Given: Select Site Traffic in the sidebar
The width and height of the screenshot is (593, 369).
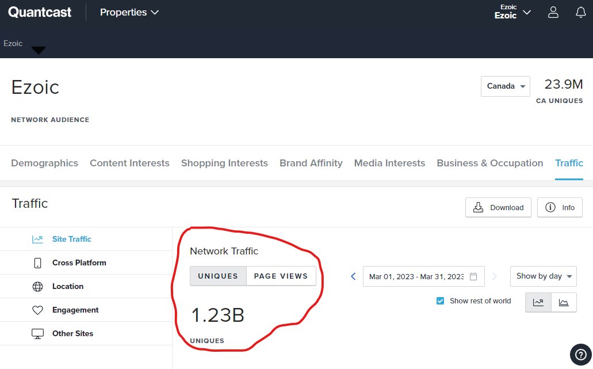Looking at the screenshot, I should [x=86, y=239].
